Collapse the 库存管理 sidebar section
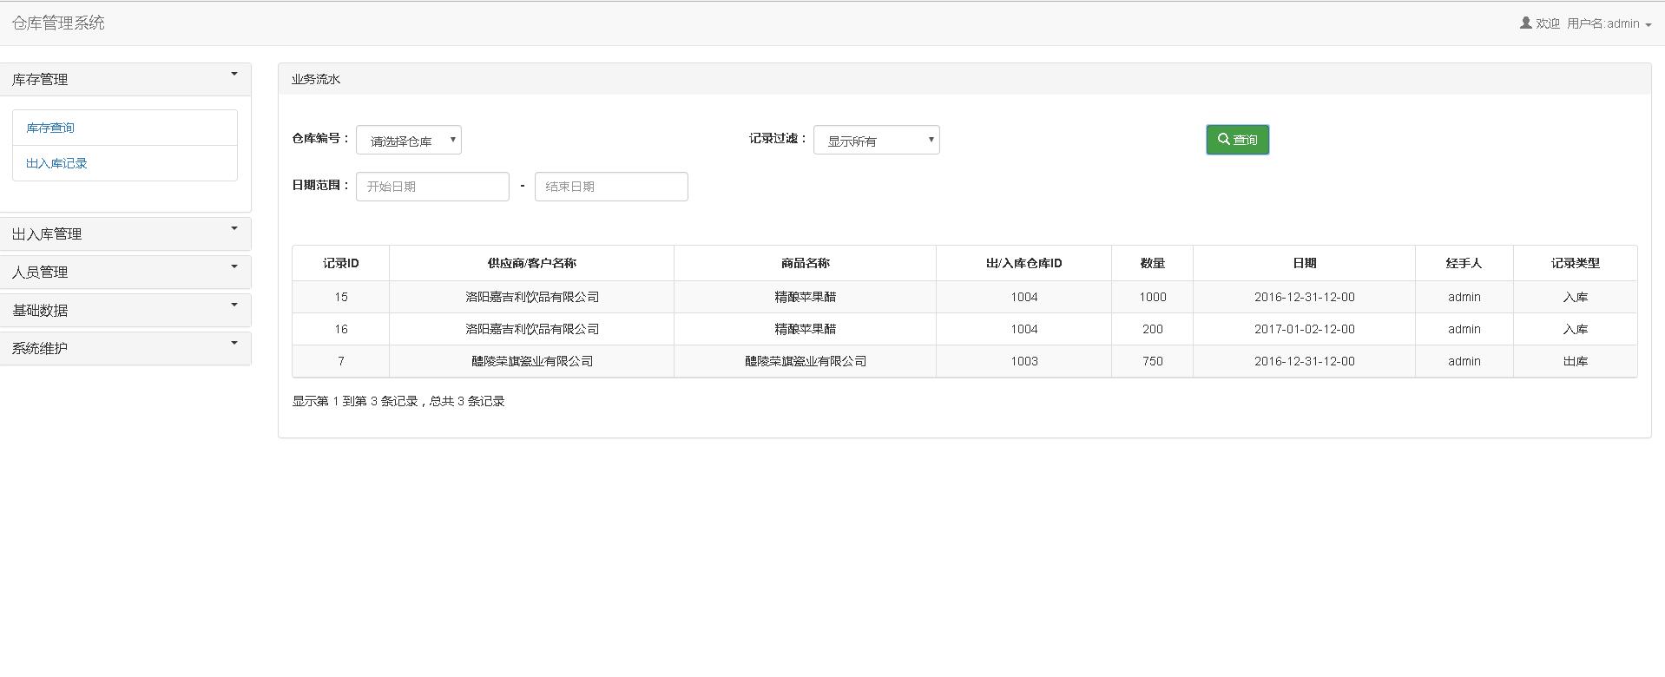Viewport: 1665px width, 677px height. [x=125, y=79]
